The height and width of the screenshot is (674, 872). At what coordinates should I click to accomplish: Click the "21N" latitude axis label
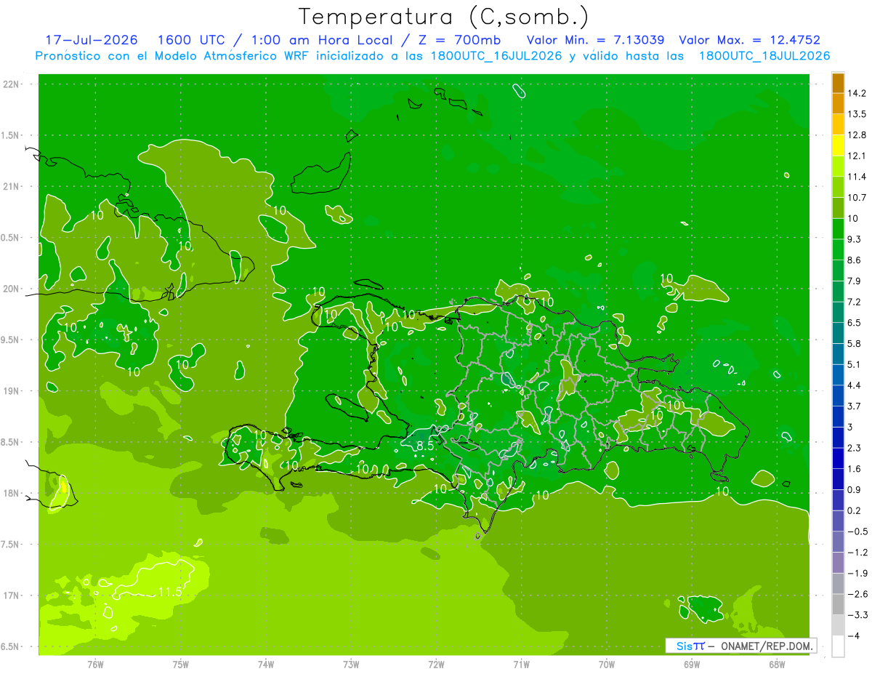pyautogui.click(x=11, y=186)
